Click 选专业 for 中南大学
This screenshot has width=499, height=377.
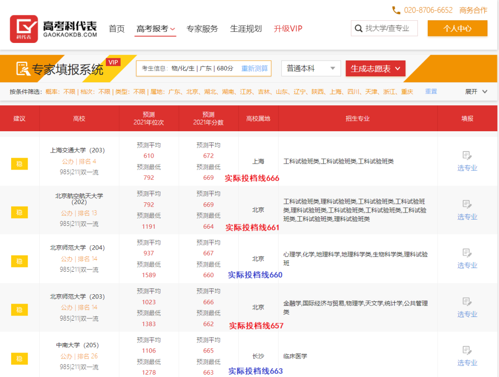467,363
